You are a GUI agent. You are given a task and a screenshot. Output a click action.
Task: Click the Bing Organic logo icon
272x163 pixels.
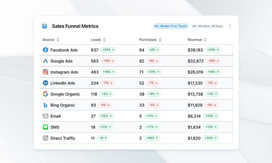(x=46, y=105)
